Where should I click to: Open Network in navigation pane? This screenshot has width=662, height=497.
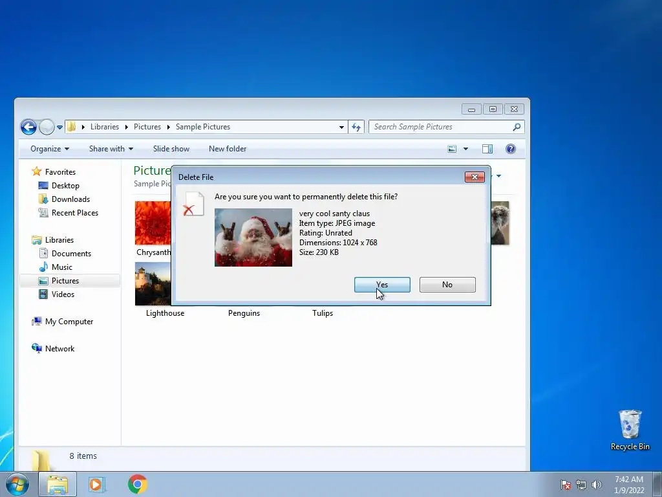(x=59, y=348)
